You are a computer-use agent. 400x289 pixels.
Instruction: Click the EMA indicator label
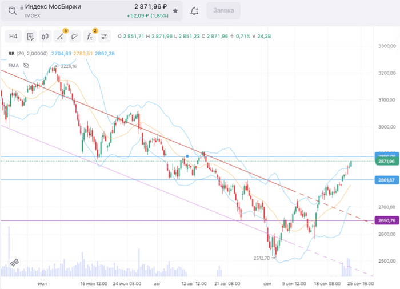point(14,66)
